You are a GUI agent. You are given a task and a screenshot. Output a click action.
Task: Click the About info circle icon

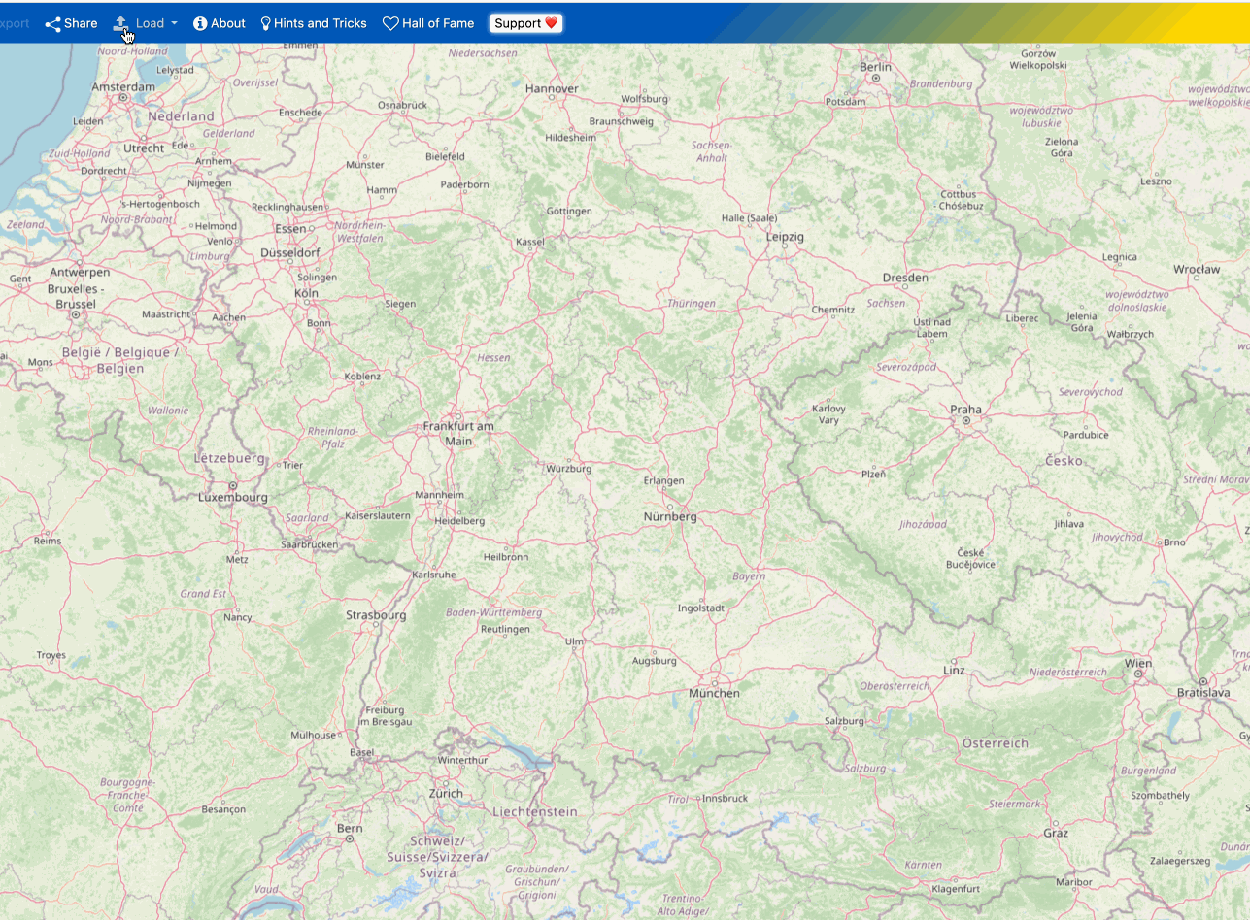coord(200,23)
